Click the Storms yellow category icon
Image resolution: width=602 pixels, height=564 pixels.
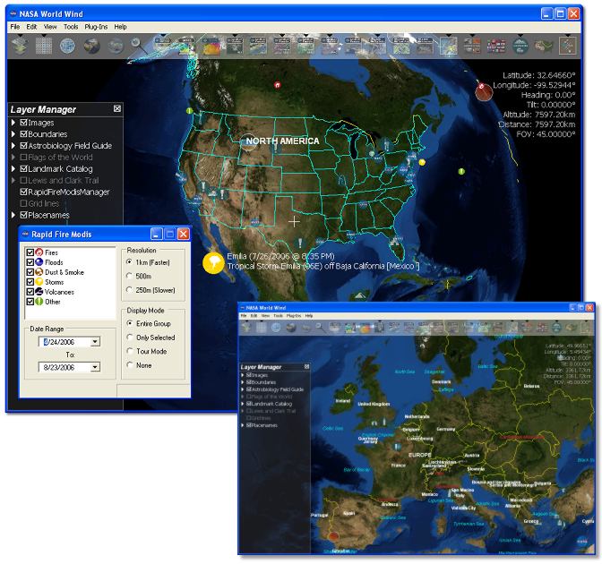pyautogui.click(x=39, y=282)
